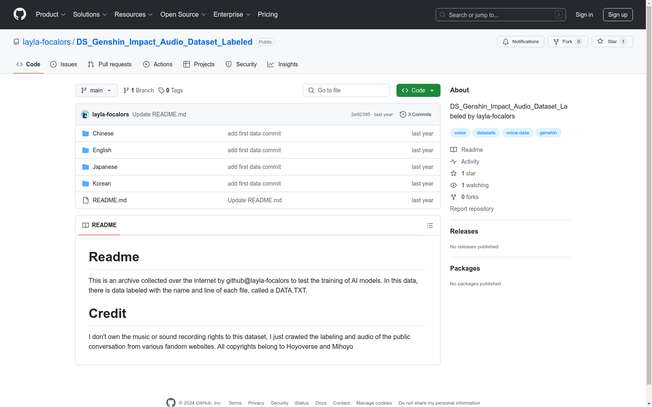Open DS_Genshin_Impact_Audio_Dataset_Labeled repo link
This screenshot has width=652, height=407.
[x=164, y=42]
